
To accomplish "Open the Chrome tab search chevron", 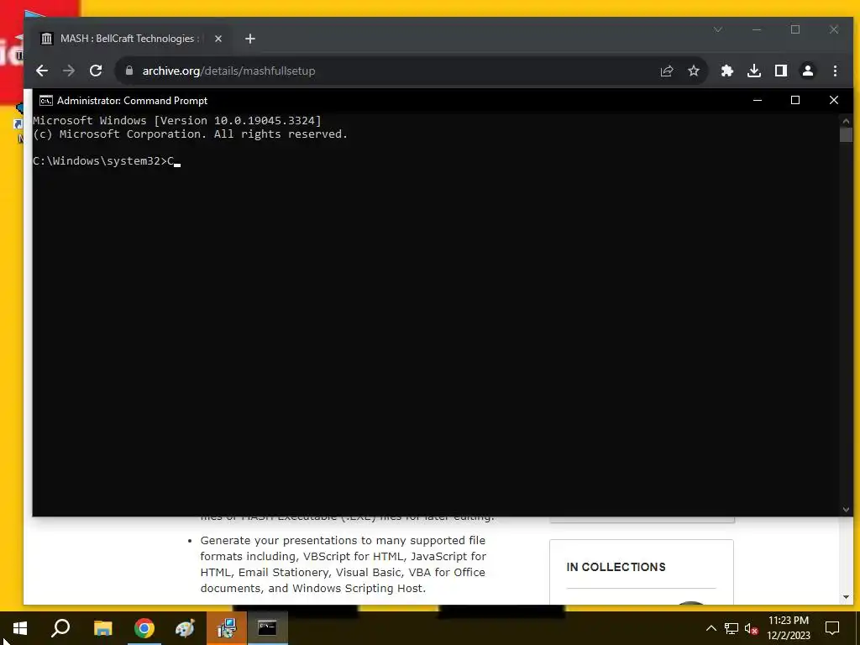I will coord(718,29).
